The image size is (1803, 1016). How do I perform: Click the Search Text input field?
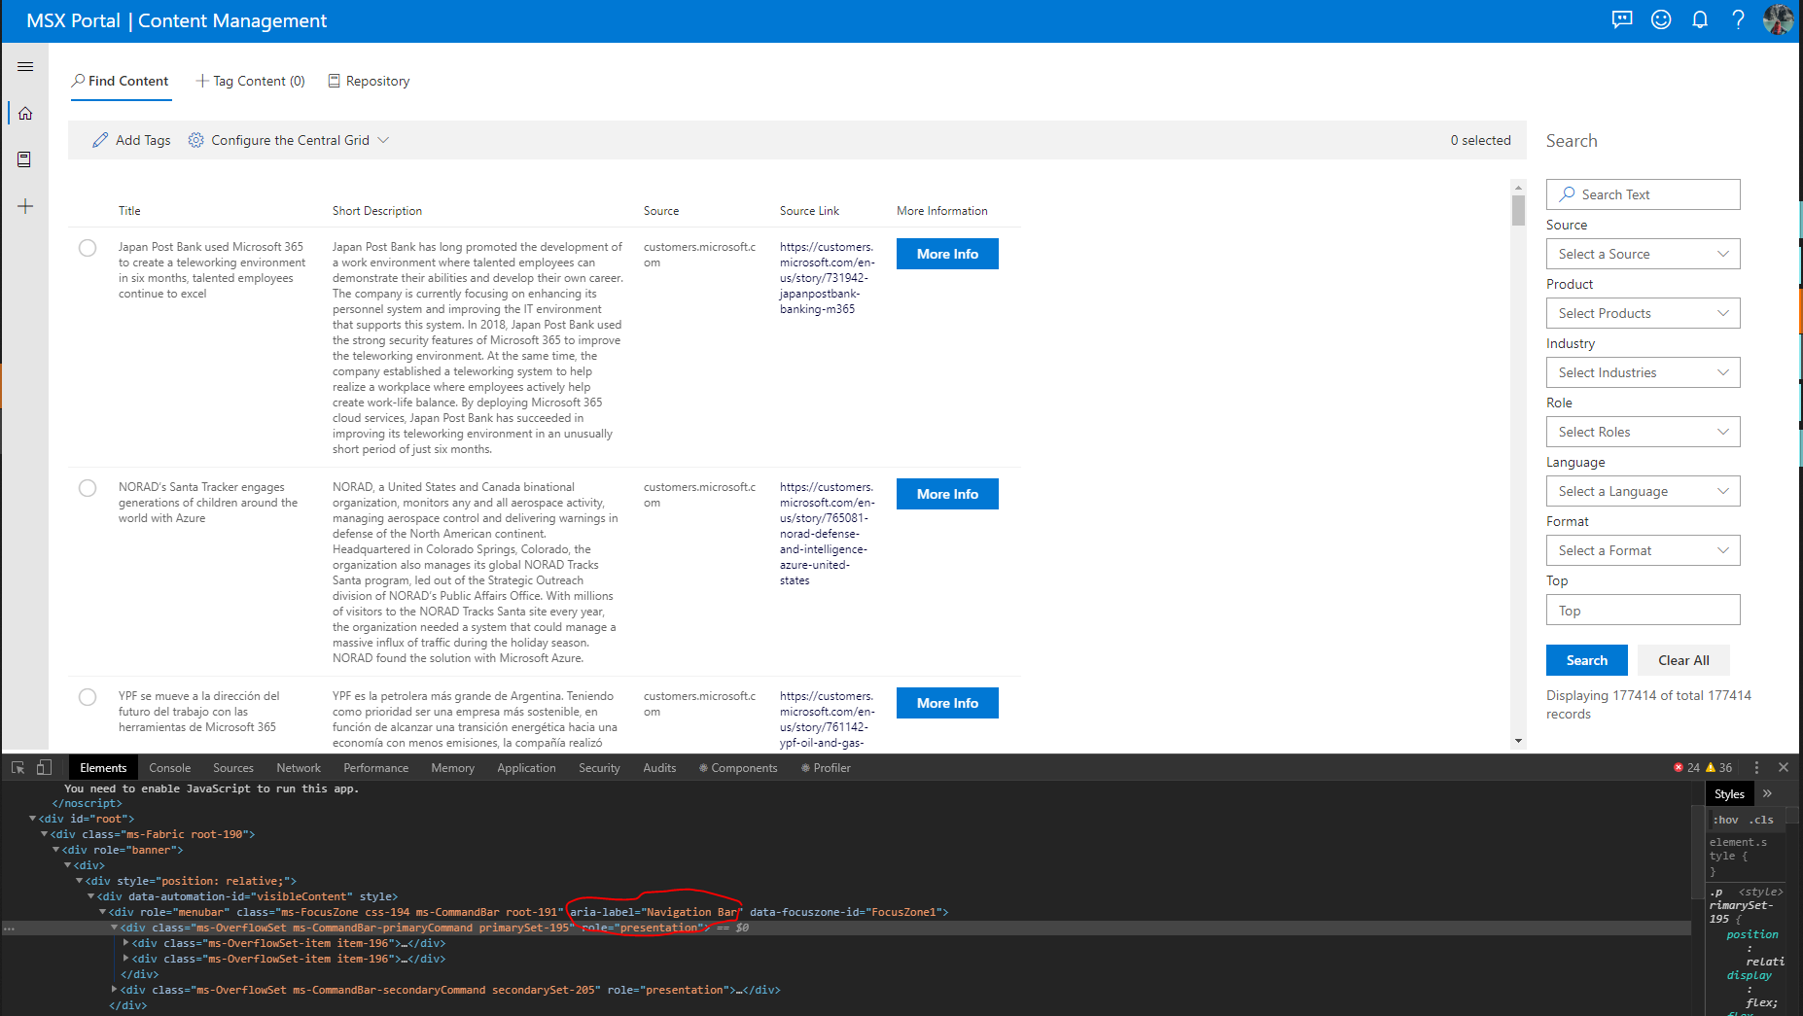pyautogui.click(x=1643, y=194)
